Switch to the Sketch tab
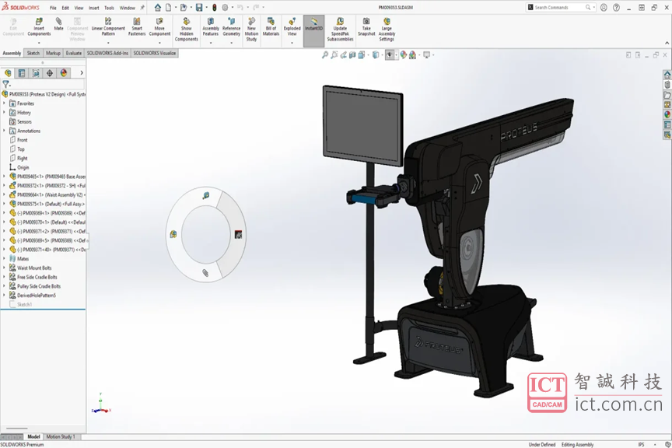Viewport: 672px width, 448px height. [x=33, y=53]
